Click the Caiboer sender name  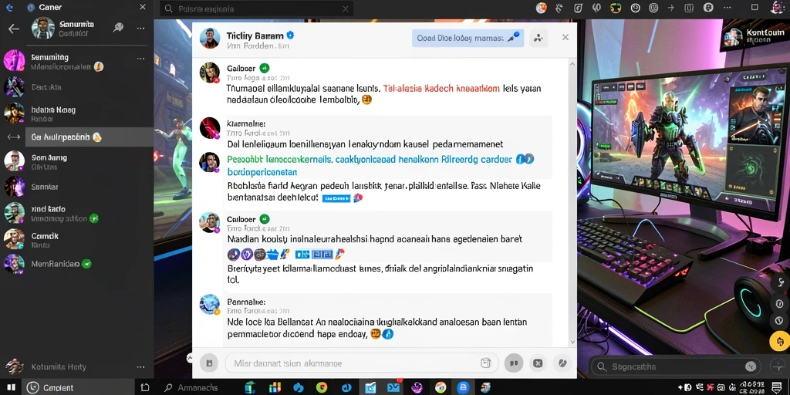click(x=241, y=219)
